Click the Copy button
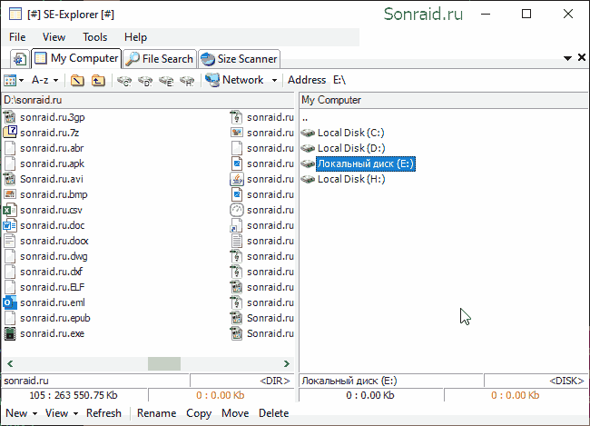 click(x=199, y=413)
